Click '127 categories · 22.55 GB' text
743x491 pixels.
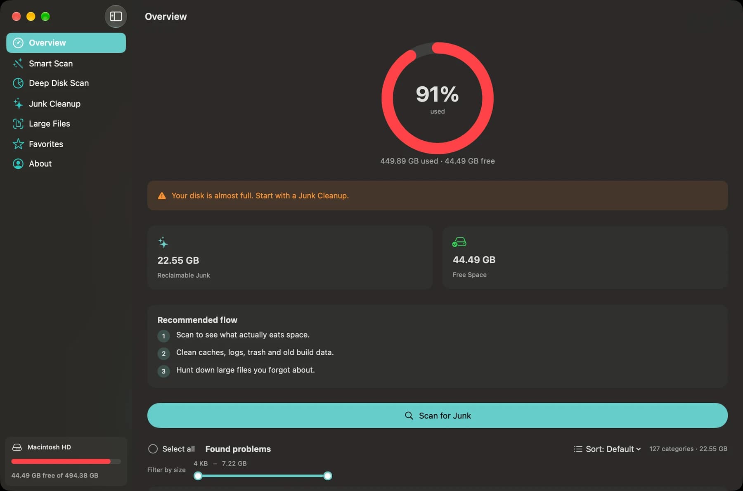(688, 449)
